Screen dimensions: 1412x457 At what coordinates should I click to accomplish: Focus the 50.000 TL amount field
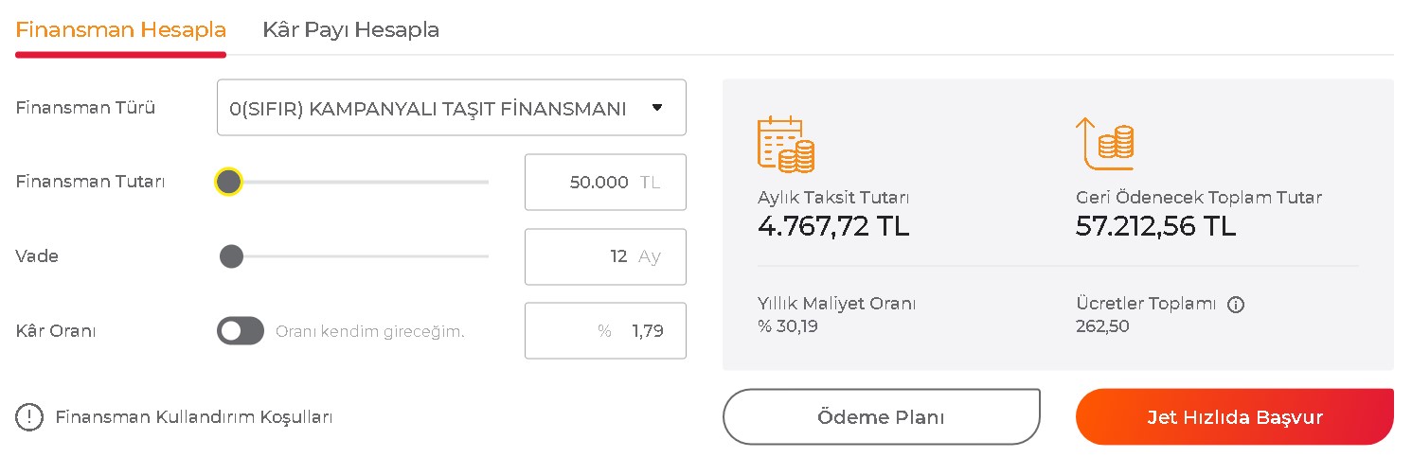pyautogui.click(x=605, y=182)
